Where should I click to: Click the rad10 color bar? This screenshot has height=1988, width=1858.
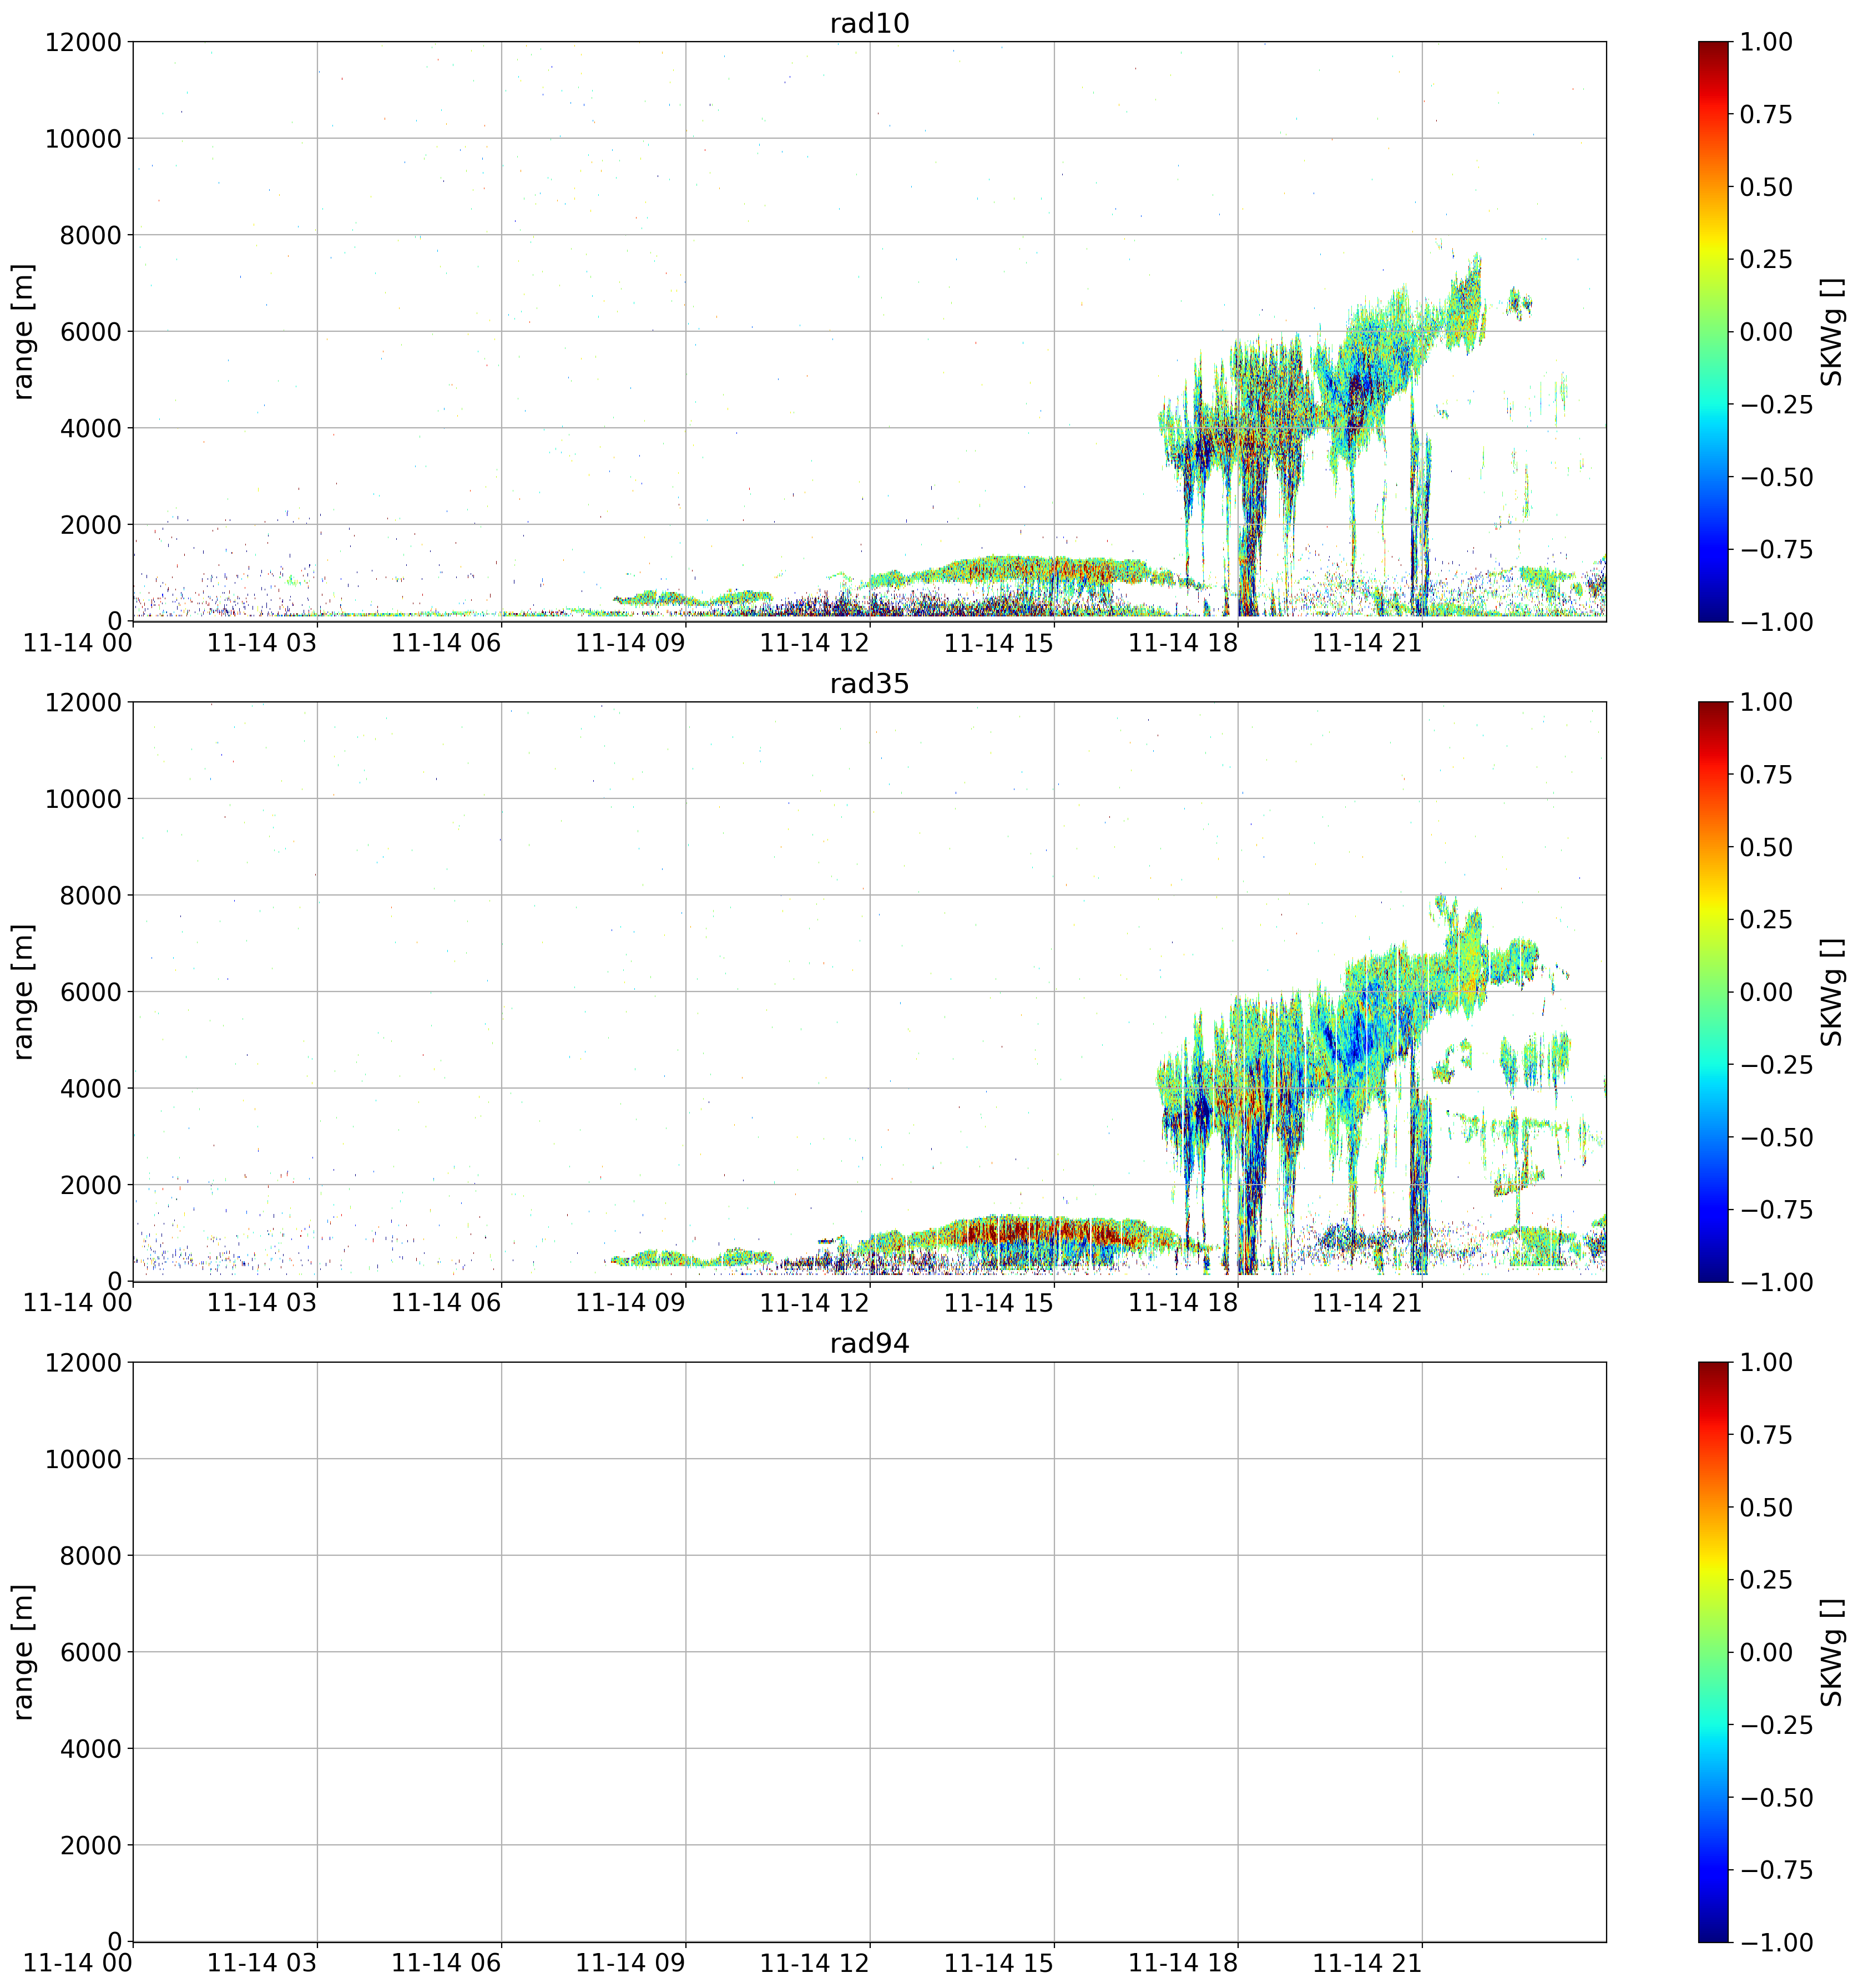coord(1713,331)
